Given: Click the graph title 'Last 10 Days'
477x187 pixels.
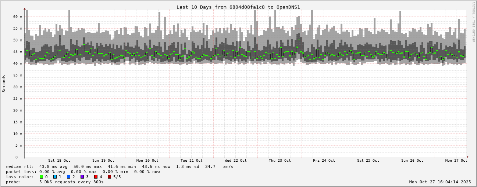Looking at the screenshot, I should coord(238,7).
